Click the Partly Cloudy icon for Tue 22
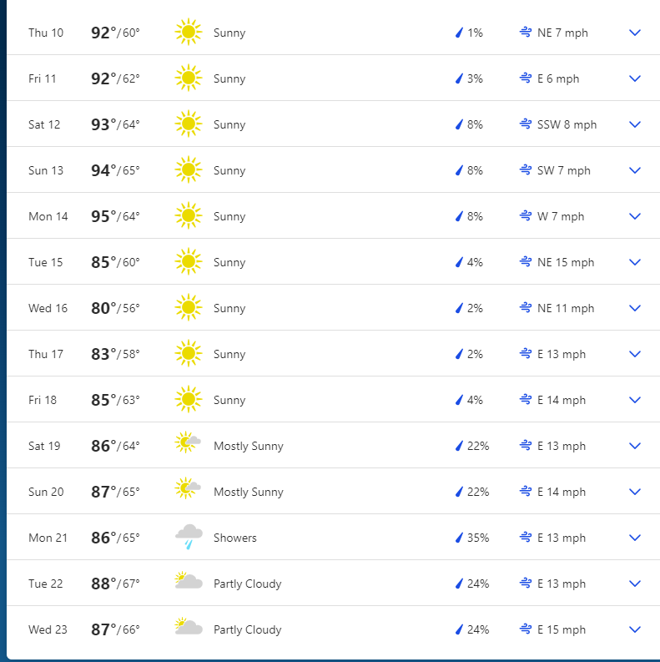 (188, 583)
